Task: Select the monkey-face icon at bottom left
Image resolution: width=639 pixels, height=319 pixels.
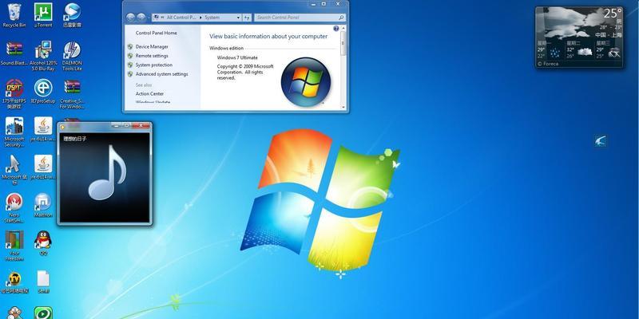Action: click(x=14, y=313)
